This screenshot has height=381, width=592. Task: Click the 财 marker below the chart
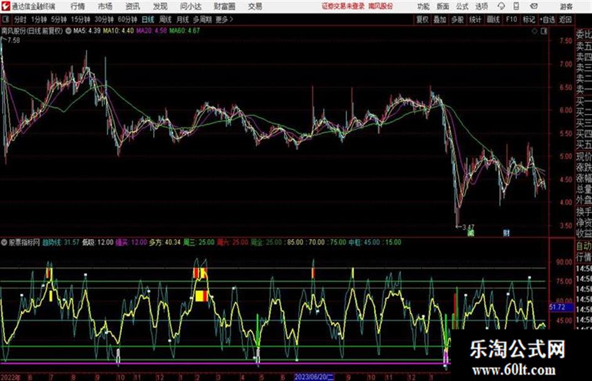[506, 233]
